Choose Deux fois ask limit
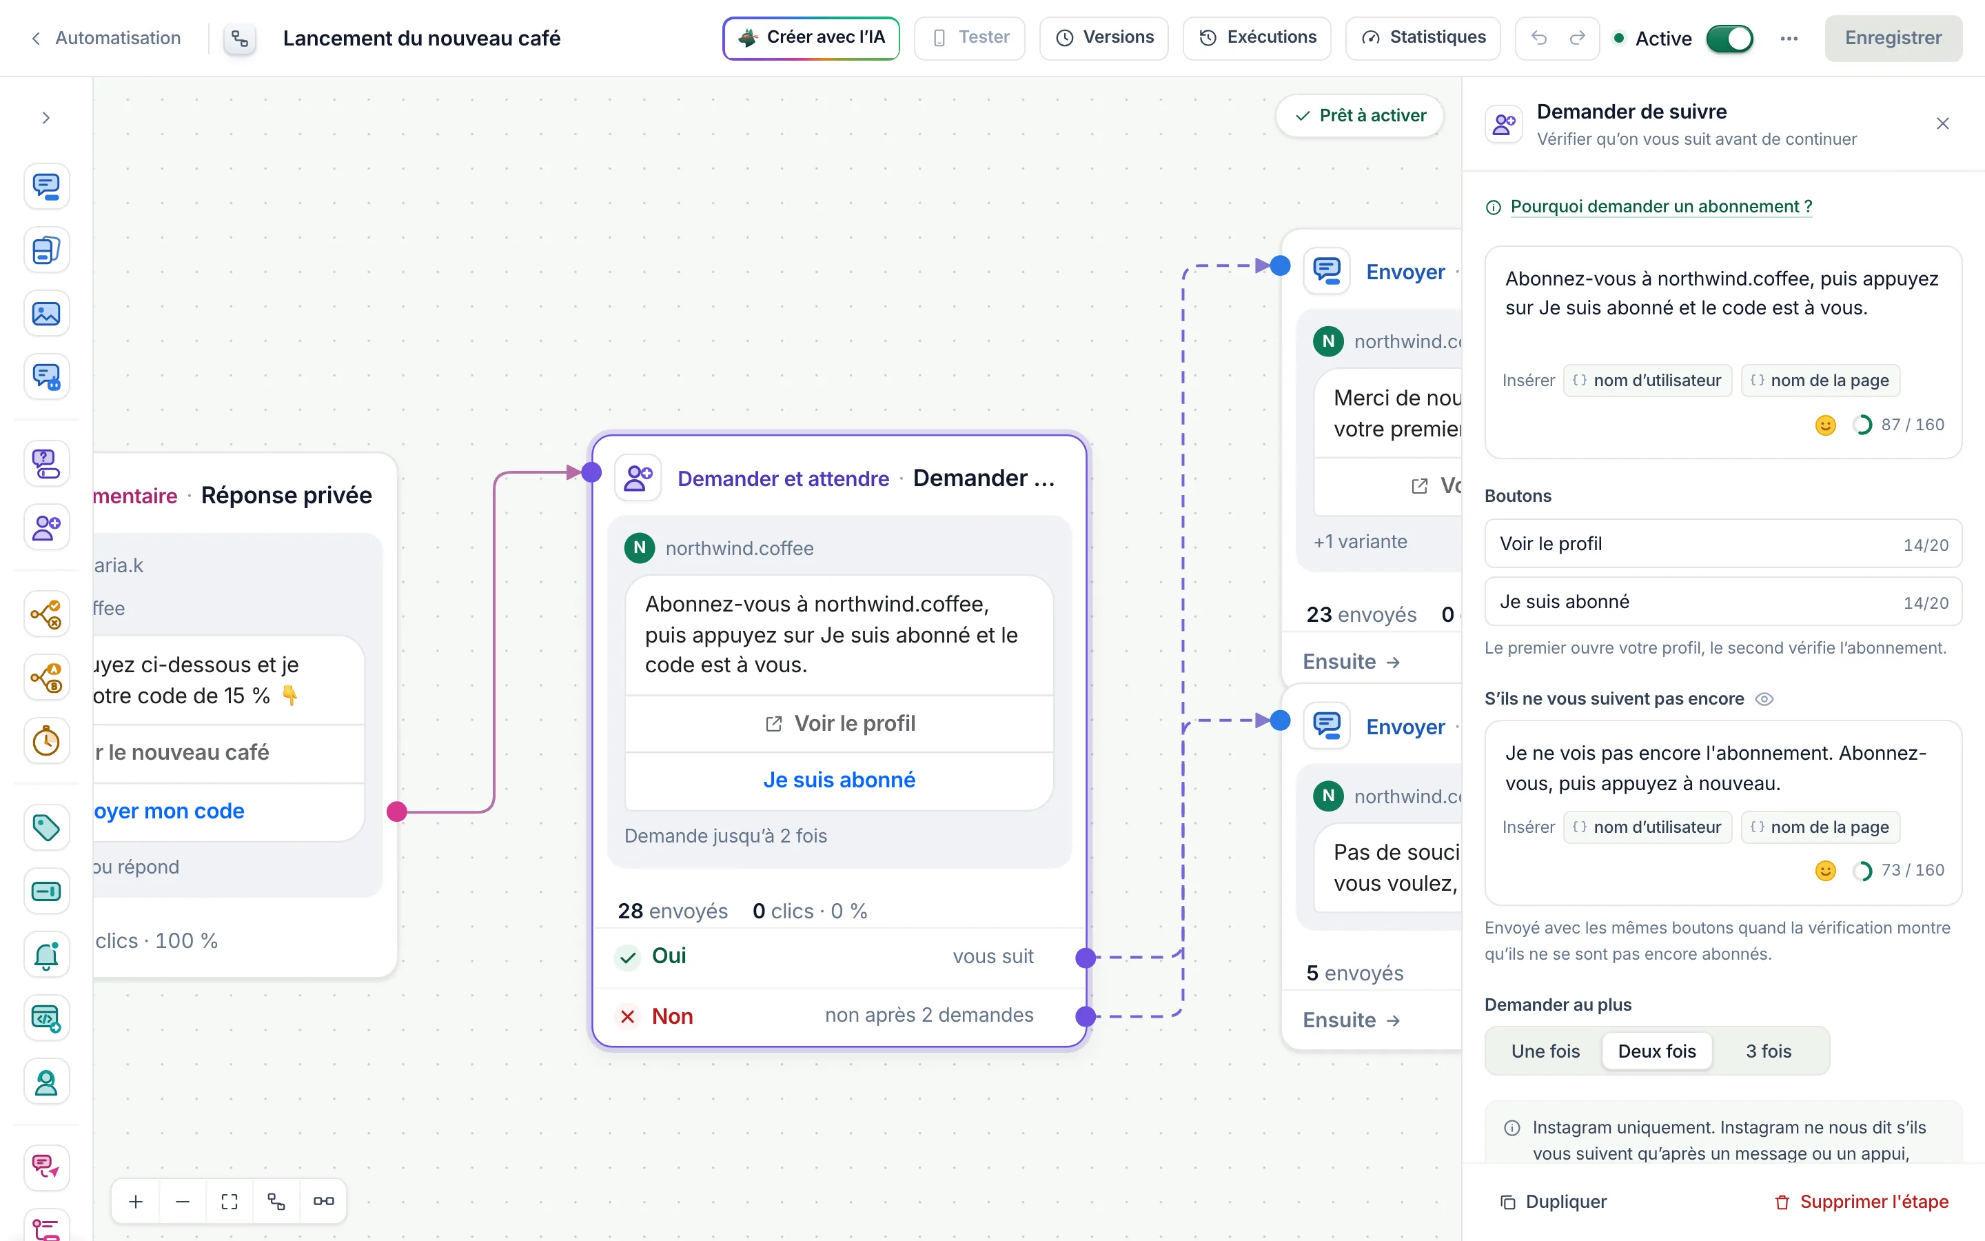 1657,1051
